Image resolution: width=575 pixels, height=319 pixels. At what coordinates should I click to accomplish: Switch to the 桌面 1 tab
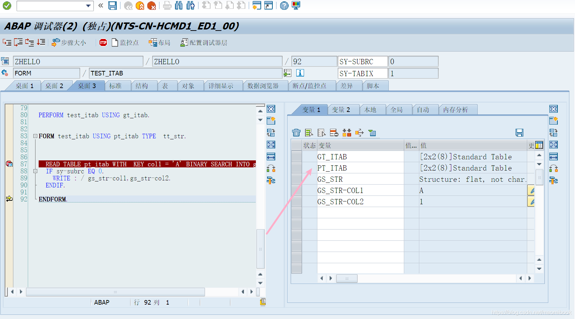(x=25, y=86)
